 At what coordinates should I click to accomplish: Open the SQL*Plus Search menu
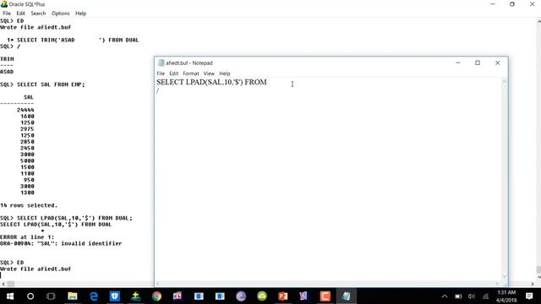click(x=38, y=14)
